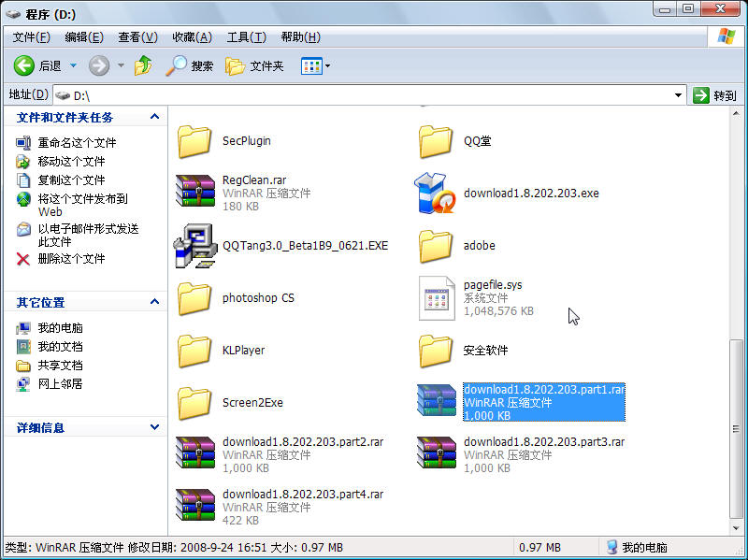This screenshot has height=560, width=748.
Task: Open the 文件(F) menu
Action: coord(31,37)
